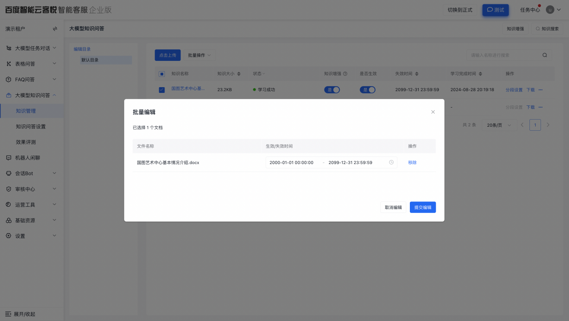Open the end time field 2099-12-31 23:59:59

[x=350, y=163]
